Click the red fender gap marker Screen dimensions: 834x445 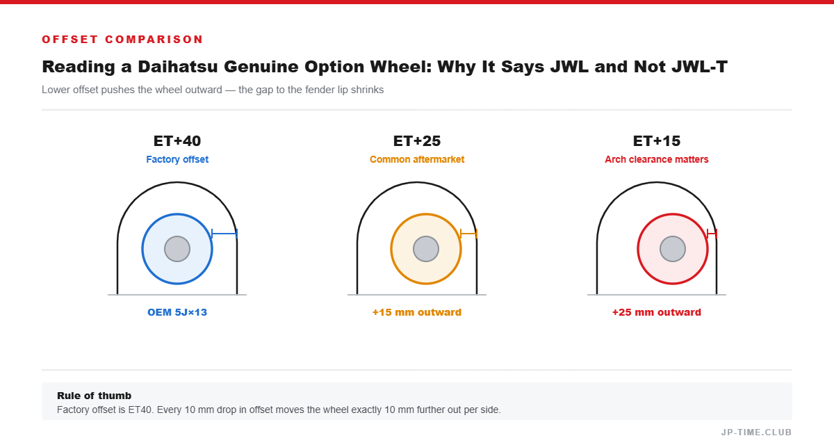coord(712,234)
